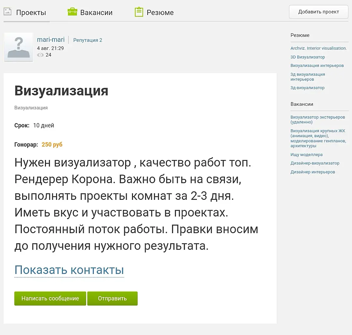Click the Написать сообщение button
Viewport: 352px width, 335px height.
50,298
